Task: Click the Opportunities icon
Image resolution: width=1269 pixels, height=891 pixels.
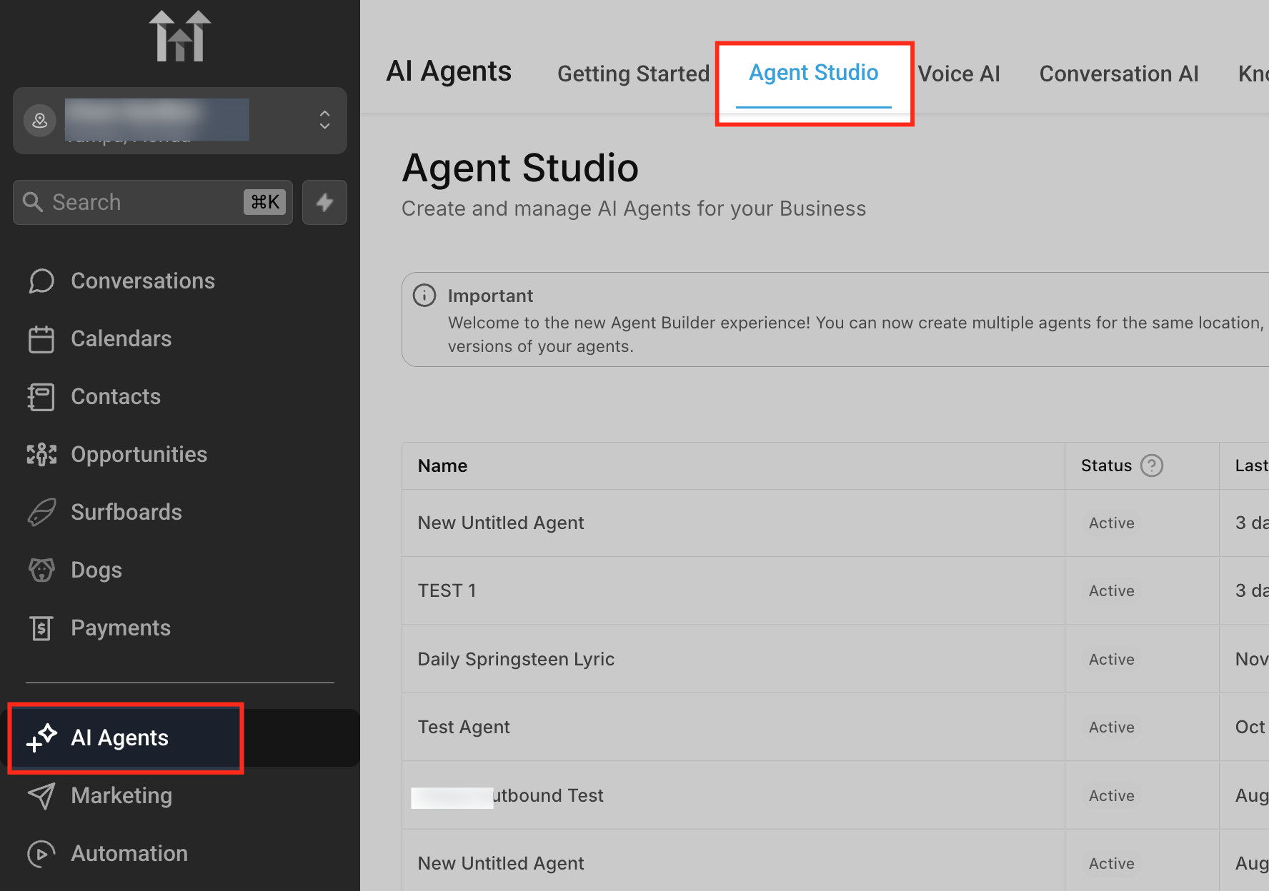Action: tap(41, 455)
